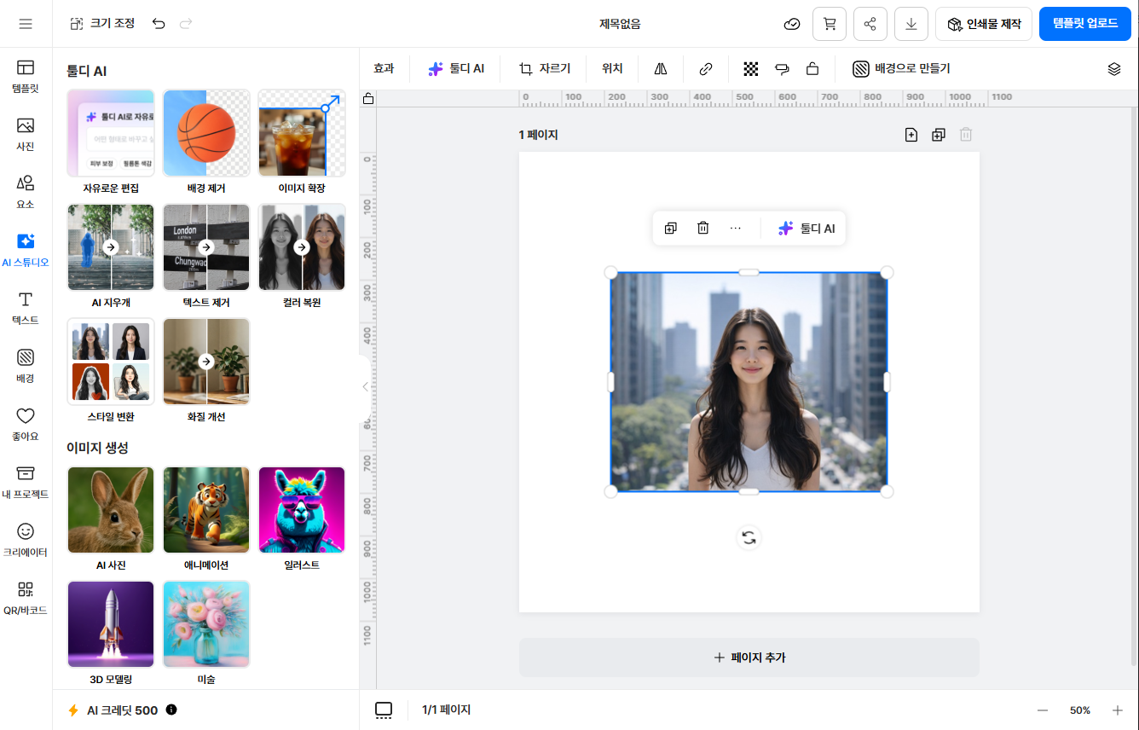Click the share icon in header
The image size is (1139, 730).
(870, 24)
